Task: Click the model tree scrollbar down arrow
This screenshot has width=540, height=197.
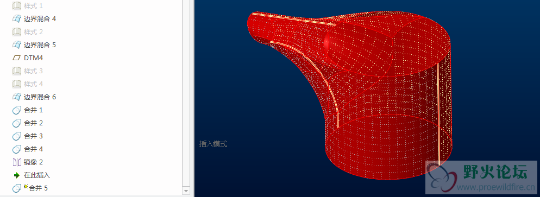Action: click(x=186, y=190)
